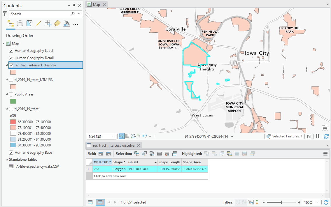Click the pop-up icon at the map's lower-right corner
331x207 pixels.
click(325, 128)
